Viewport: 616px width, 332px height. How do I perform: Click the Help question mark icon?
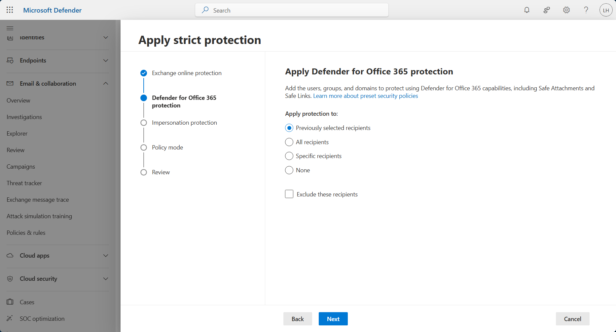click(586, 10)
